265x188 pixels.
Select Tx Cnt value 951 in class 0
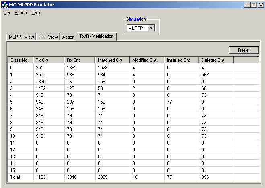pyautogui.click(x=39, y=68)
